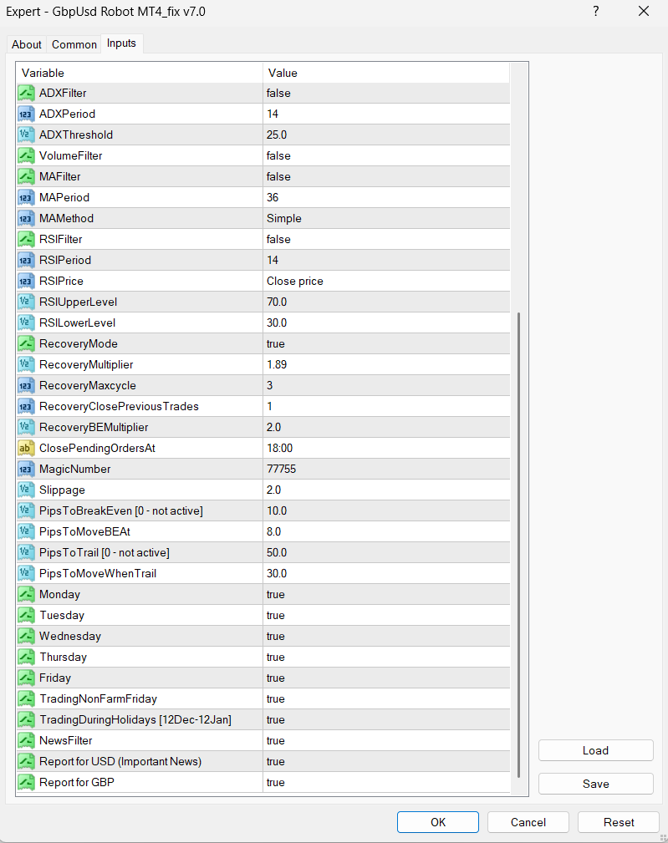668x843 pixels.
Task: Load a preset with the Load button
Action: tap(596, 750)
